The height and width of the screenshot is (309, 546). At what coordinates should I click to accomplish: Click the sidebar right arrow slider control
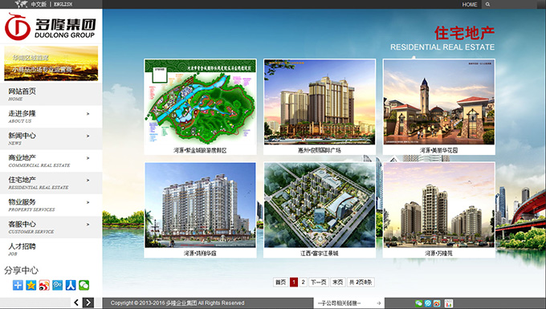click(88, 303)
